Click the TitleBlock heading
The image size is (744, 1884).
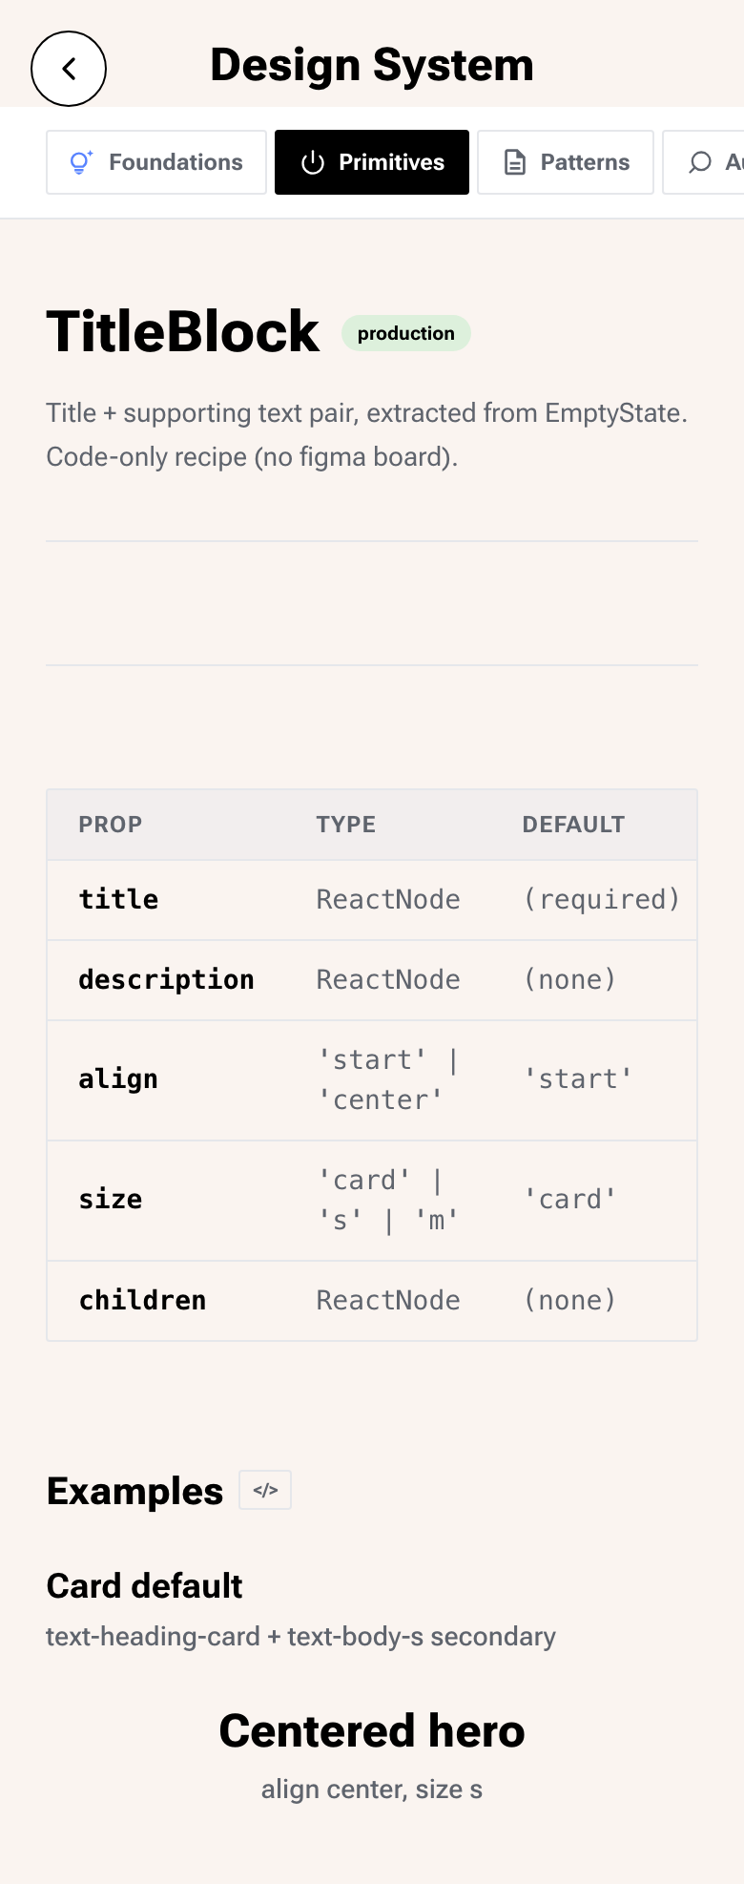pyautogui.click(x=182, y=332)
